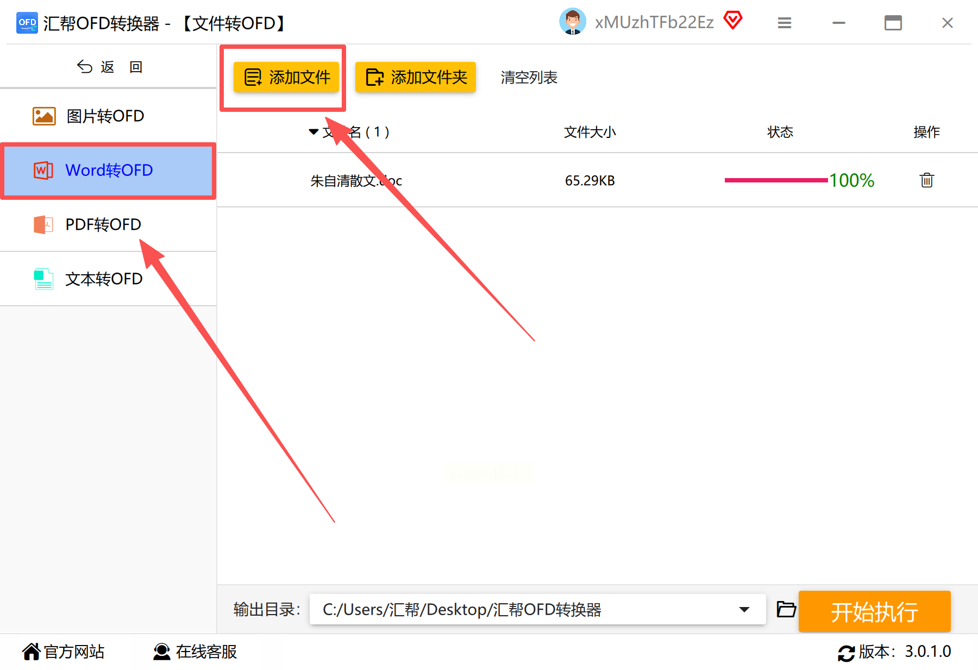This screenshot has height=670, width=978.
Task: Select Word转OFD in sidebar
Action: [x=109, y=170]
